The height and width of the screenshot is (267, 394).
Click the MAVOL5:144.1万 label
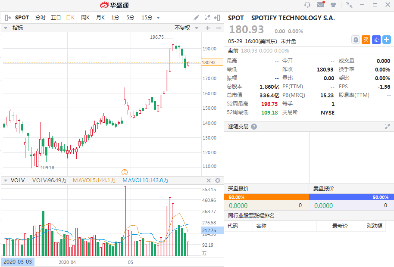point(94,180)
